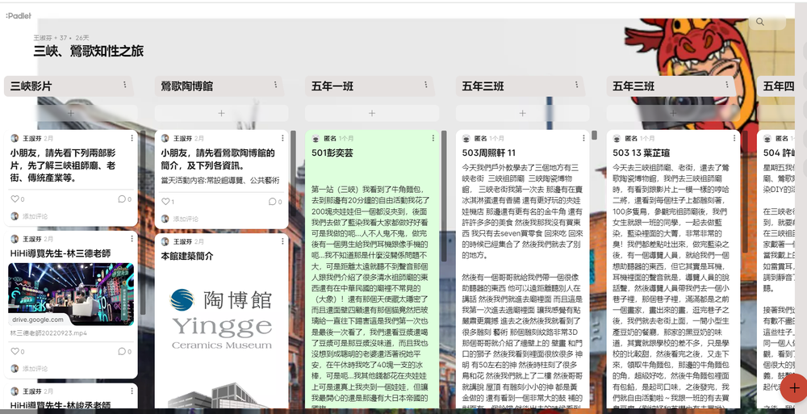Add a comment on the first 三峽影片 post

35,216
